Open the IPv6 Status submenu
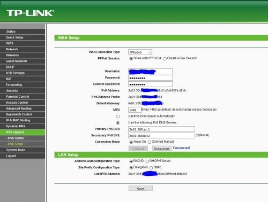This screenshot has width=268, height=202. 23,138
